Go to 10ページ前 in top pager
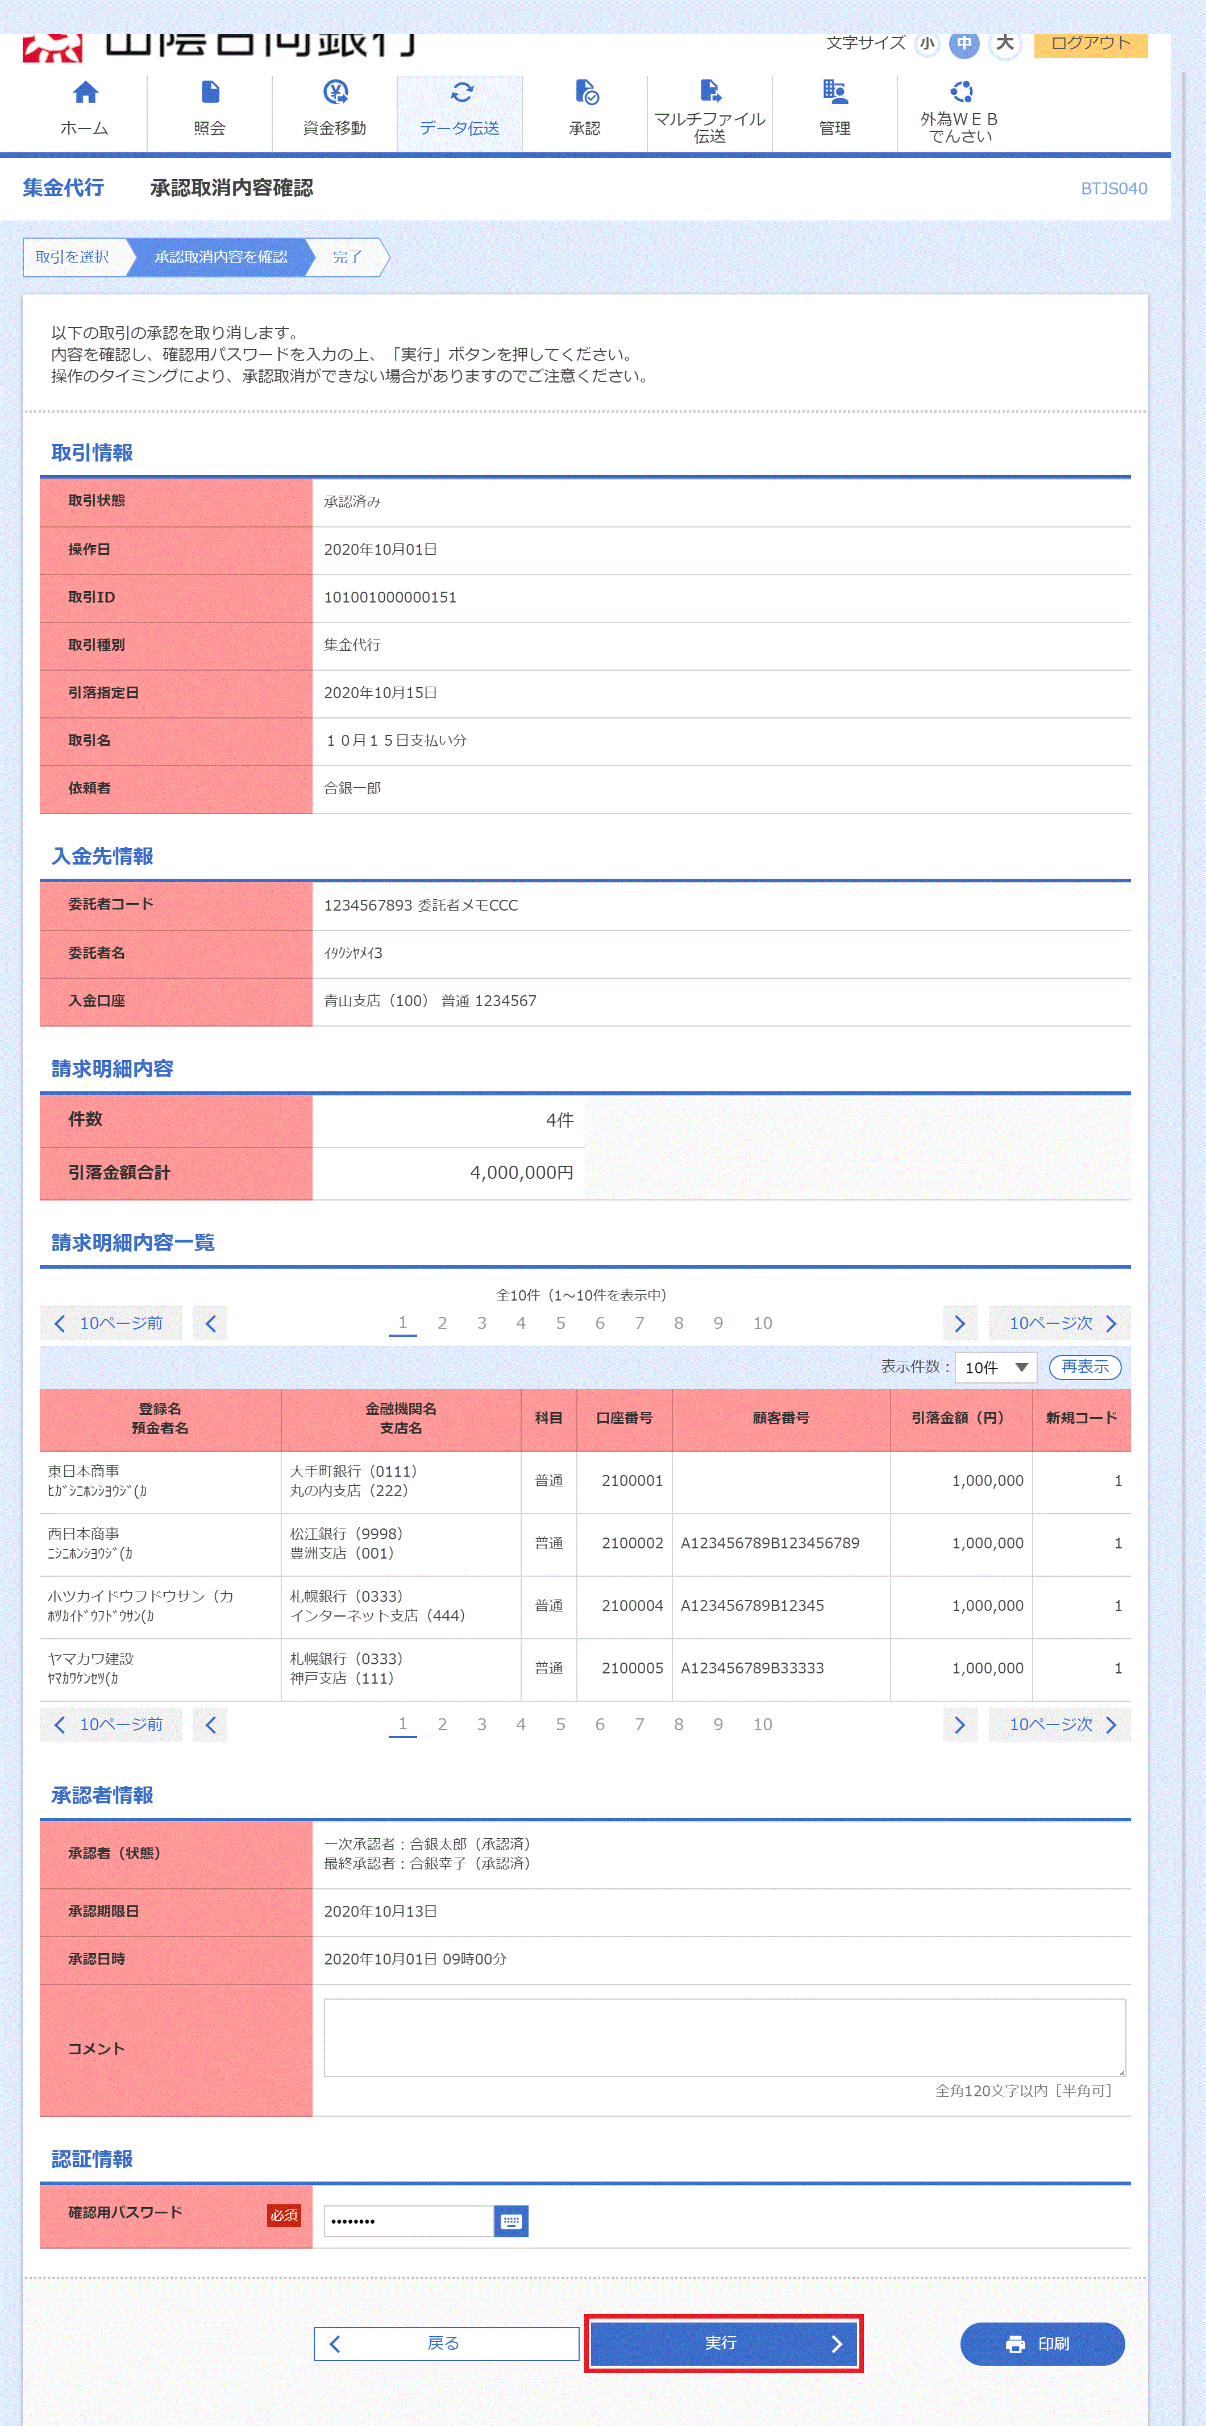1206x2426 pixels. tap(110, 1323)
